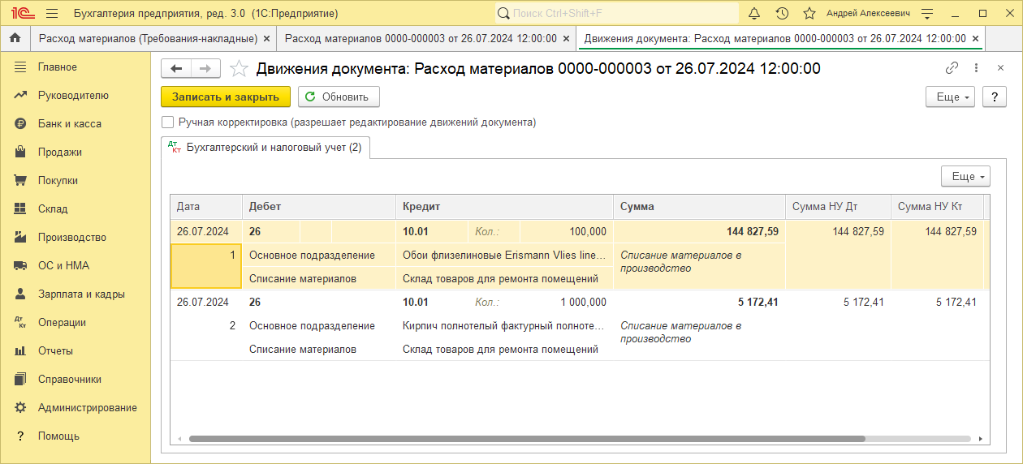Image resolution: width=1023 pixels, height=464 pixels.
Task: Close the Требования-накладные tab
Action: pos(267,38)
